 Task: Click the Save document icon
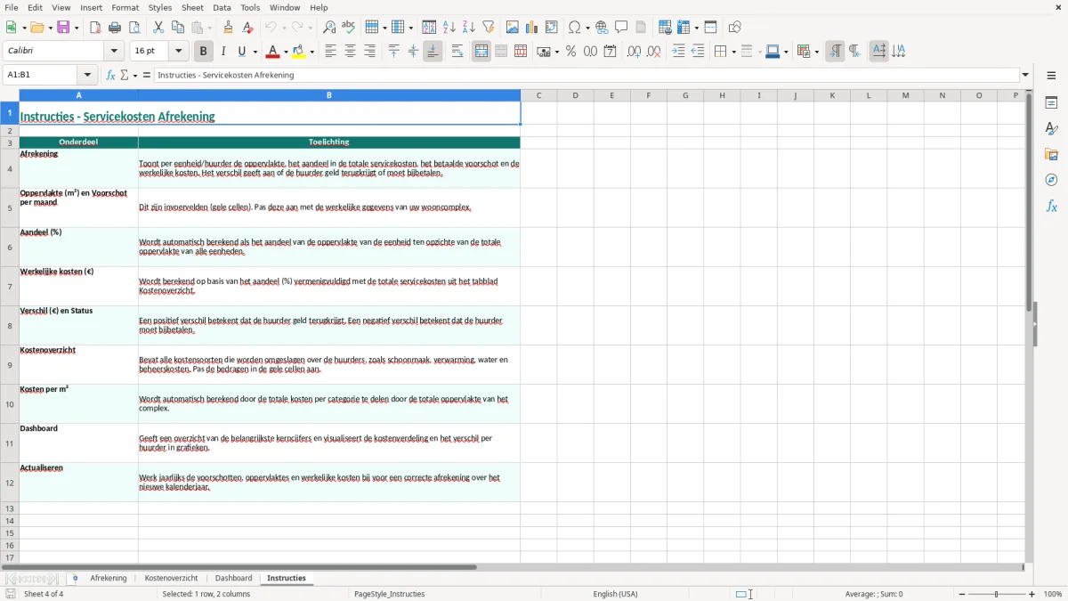(65, 28)
